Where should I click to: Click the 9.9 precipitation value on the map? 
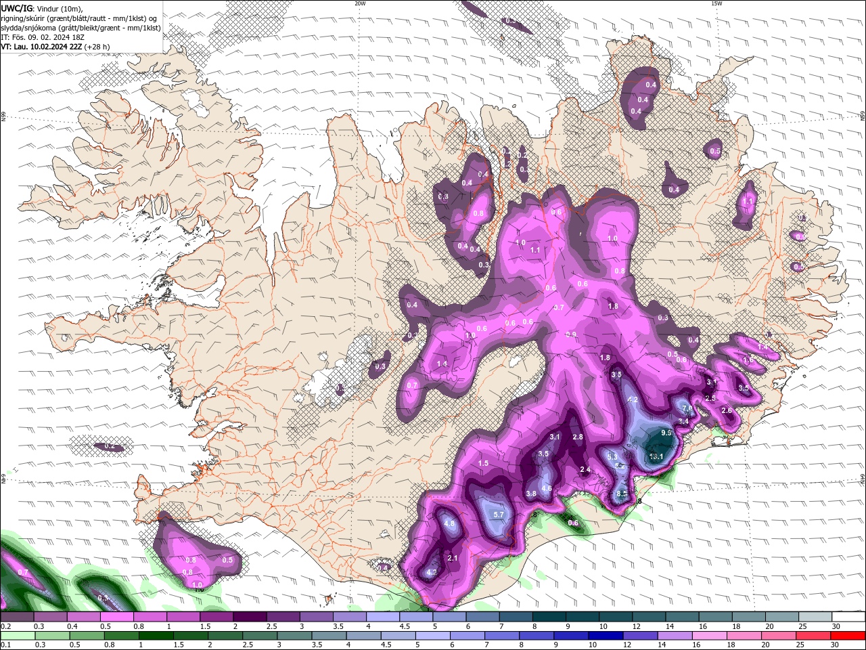(666, 433)
